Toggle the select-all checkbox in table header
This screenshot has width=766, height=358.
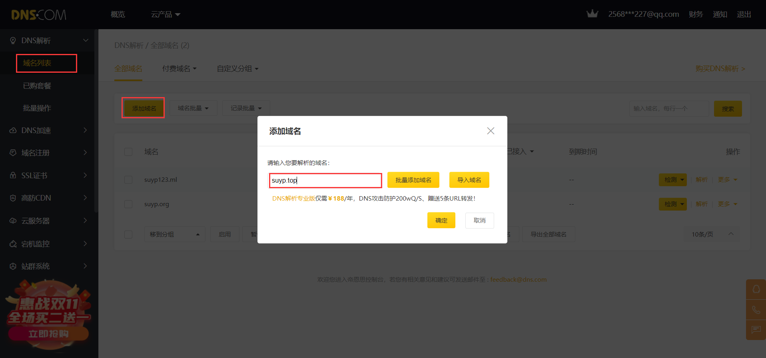[128, 152]
